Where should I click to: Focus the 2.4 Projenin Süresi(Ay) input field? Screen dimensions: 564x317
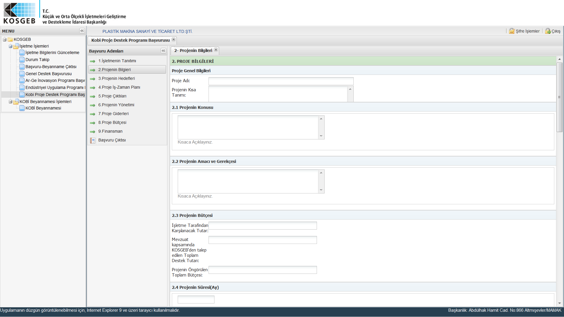(196, 299)
